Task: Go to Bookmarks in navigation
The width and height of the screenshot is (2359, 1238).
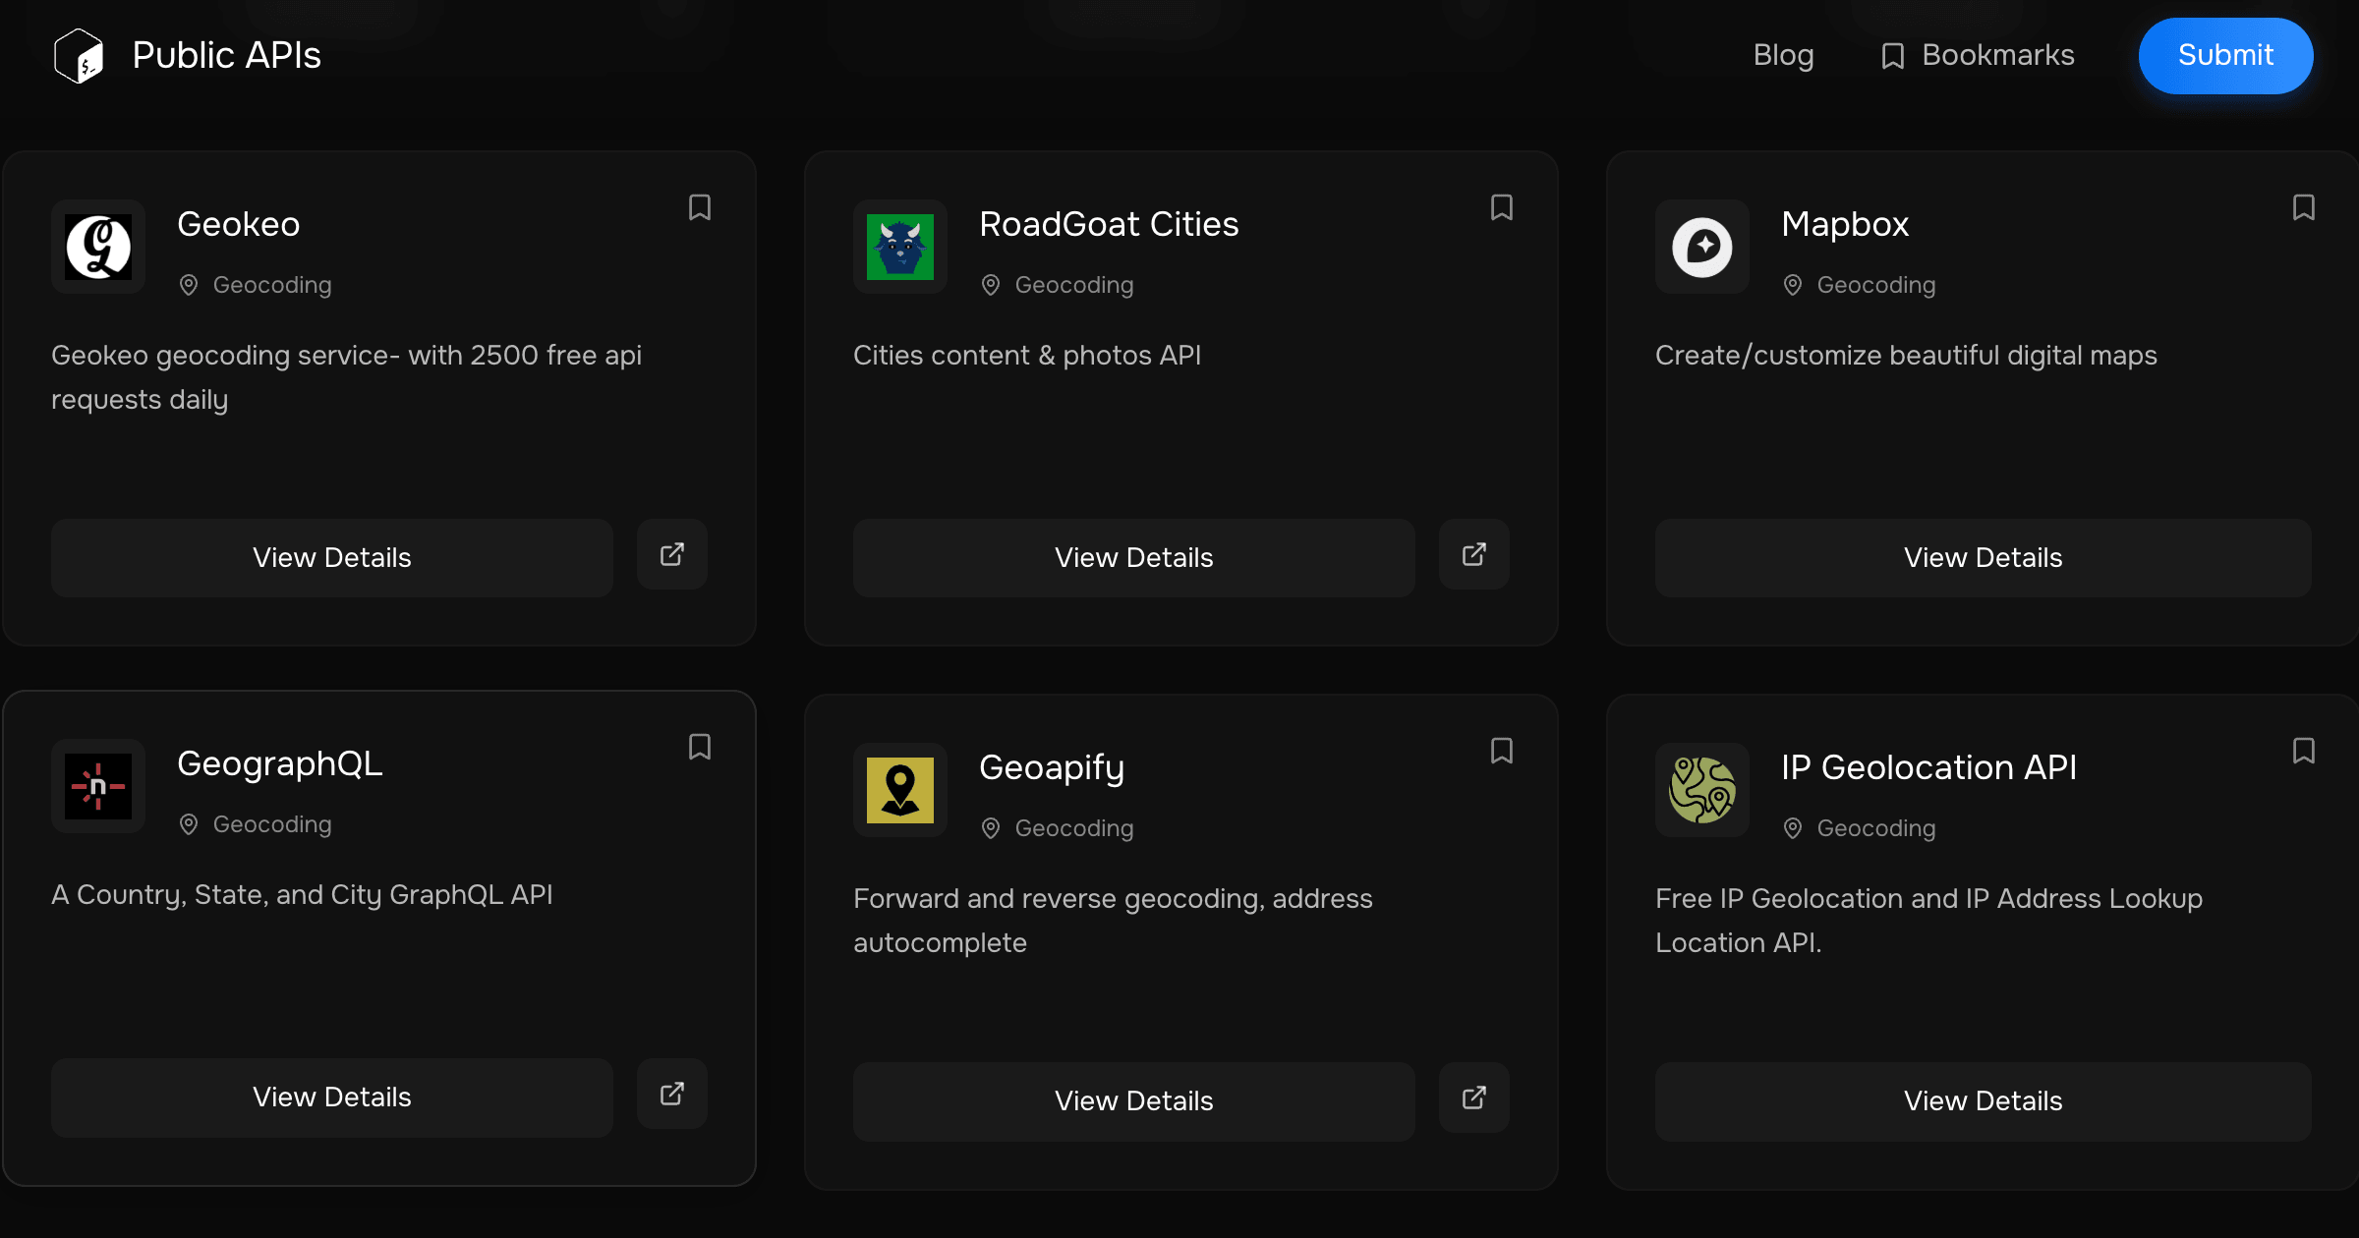Action: pos(1978,55)
